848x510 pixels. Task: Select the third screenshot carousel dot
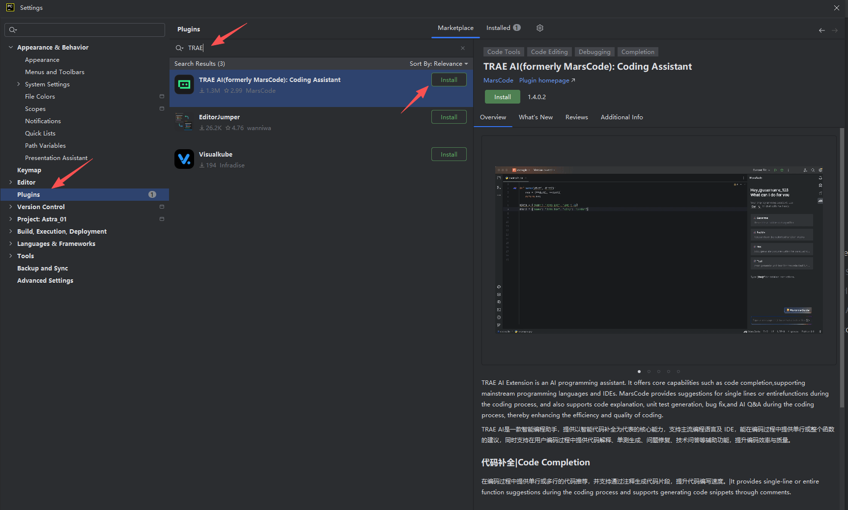pyautogui.click(x=659, y=372)
